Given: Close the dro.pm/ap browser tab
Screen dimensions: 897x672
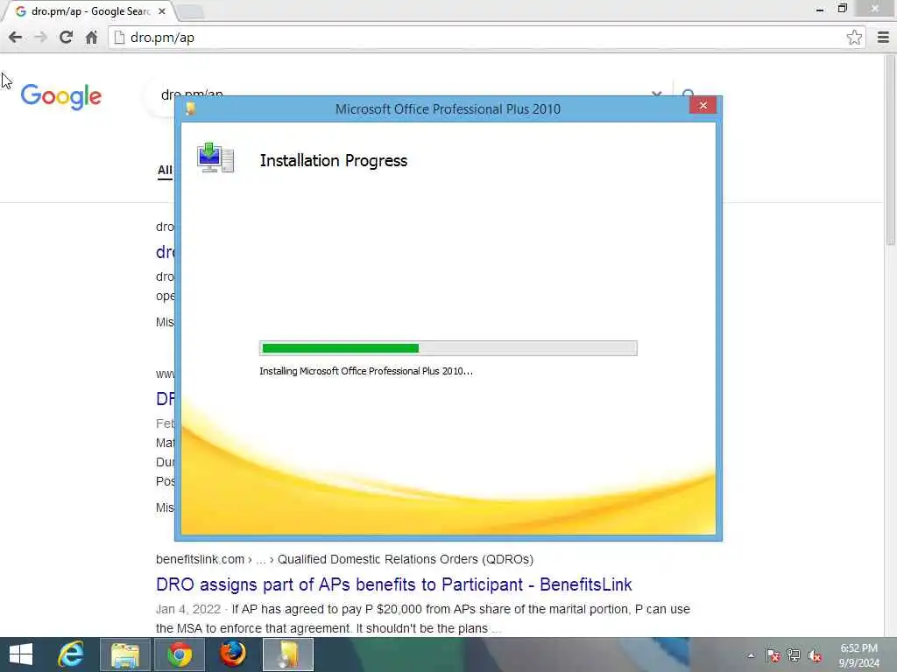Looking at the screenshot, I should pos(162,11).
